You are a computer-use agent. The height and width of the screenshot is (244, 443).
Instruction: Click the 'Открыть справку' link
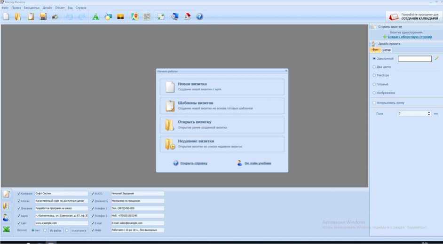[x=194, y=163]
